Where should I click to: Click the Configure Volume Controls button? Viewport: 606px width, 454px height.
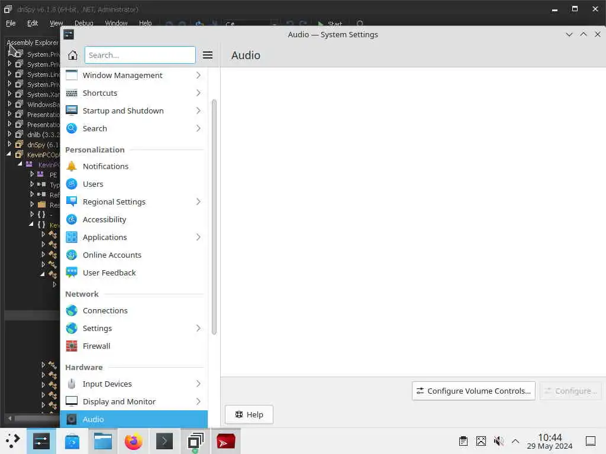click(x=473, y=391)
